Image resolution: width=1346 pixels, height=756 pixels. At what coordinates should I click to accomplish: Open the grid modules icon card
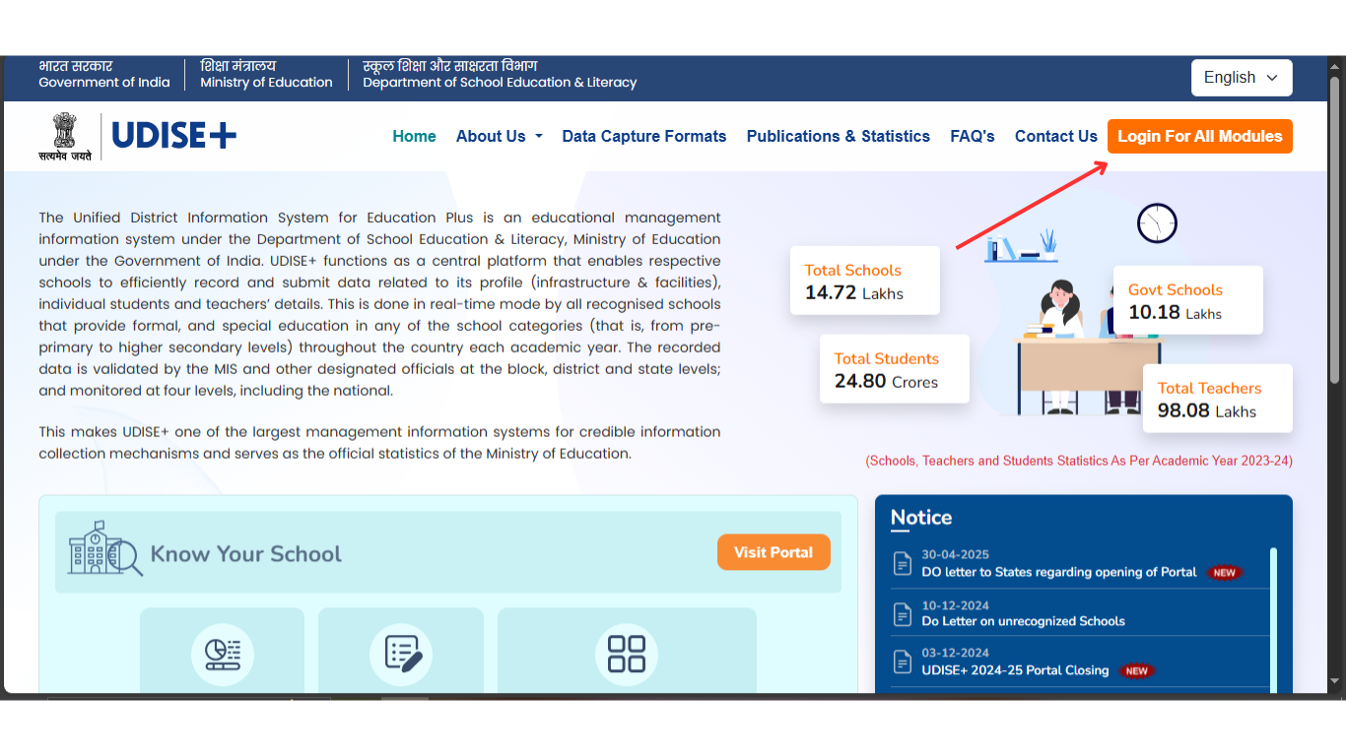click(x=627, y=653)
